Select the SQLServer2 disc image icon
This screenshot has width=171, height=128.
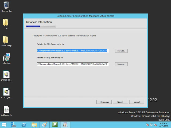click(x=6, y=109)
